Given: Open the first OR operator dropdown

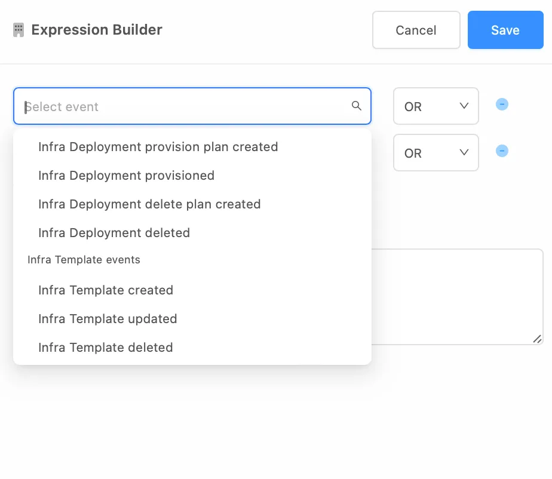Looking at the screenshot, I should [x=436, y=106].
